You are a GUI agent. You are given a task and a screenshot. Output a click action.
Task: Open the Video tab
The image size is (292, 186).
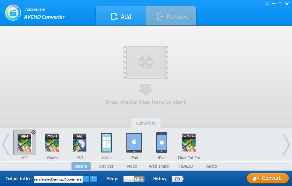[x=132, y=166]
